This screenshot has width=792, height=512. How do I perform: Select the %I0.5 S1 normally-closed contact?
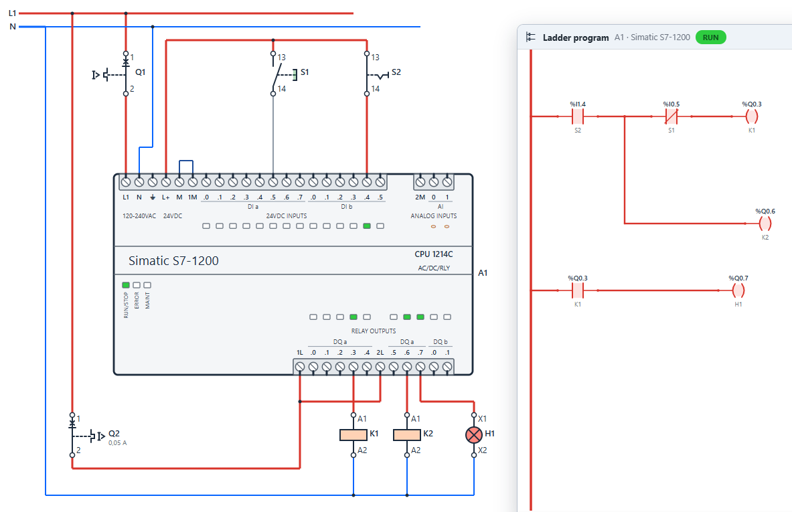(x=671, y=116)
